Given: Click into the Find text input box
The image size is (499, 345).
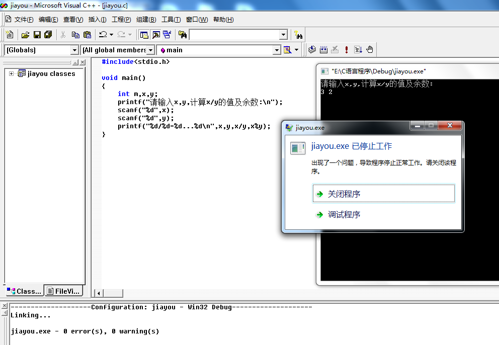Looking at the screenshot, I should coord(234,35).
